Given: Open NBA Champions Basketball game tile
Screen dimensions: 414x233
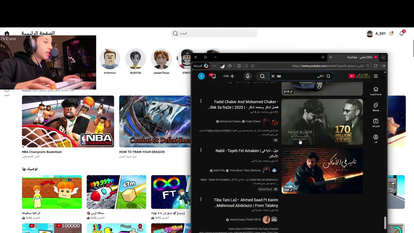Looking at the screenshot, I should pos(68,121).
